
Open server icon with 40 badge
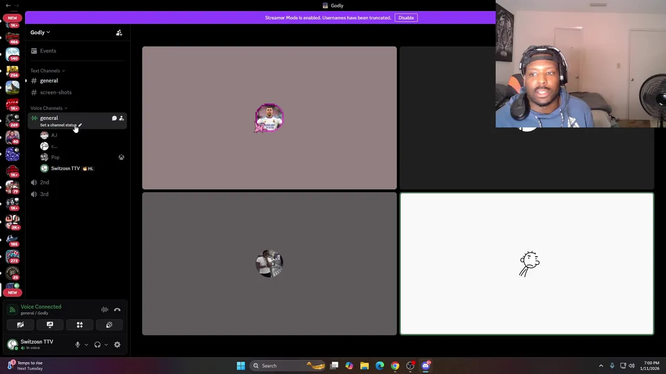[x=12, y=137]
